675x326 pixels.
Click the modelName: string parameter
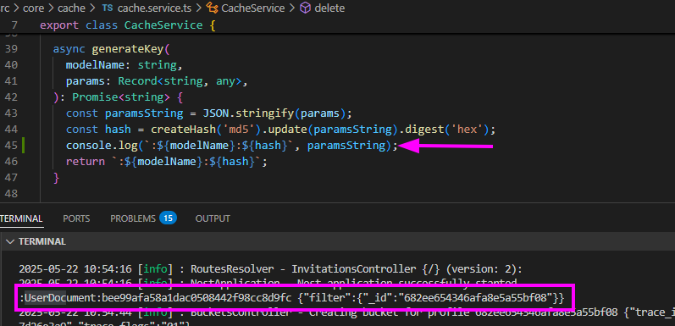pos(124,65)
